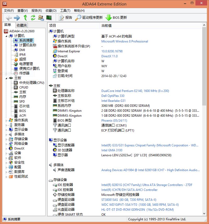Screen dimensions: 209x224
Task: Open the DirectX 11.0 link
Action: click(x=109, y=56)
